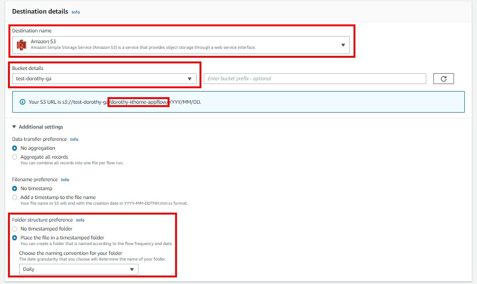Image resolution: width=477 pixels, height=284 pixels.
Task: Click 'You can combine all records' helper text
Action: pyautogui.click(x=72, y=163)
